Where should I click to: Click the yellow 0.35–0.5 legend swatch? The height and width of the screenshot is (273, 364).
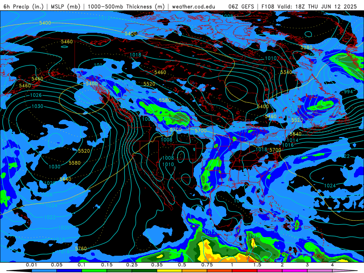[169, 271]
